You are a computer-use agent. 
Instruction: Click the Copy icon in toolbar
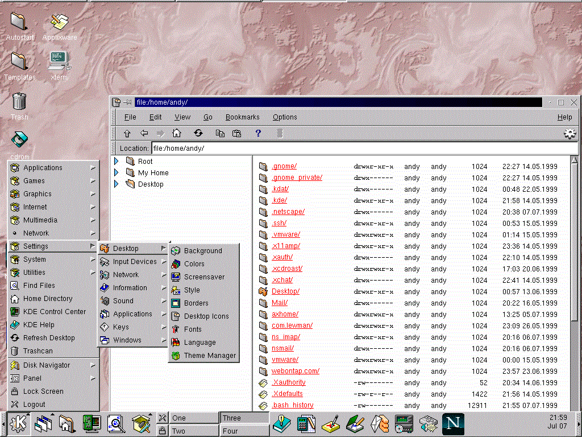(x=220, y=133)
